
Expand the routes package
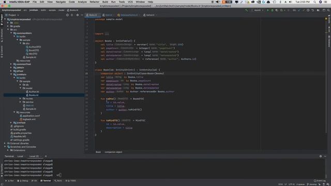[x=21, y=99]
